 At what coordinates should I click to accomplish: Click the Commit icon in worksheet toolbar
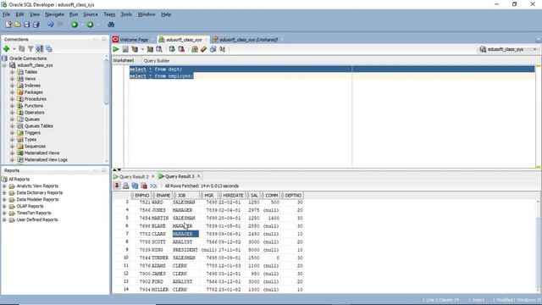(172, 49)
